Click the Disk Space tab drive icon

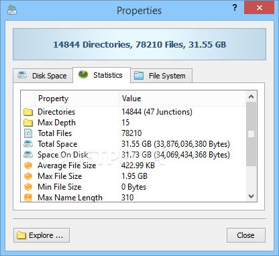click(x=22, y=75)
